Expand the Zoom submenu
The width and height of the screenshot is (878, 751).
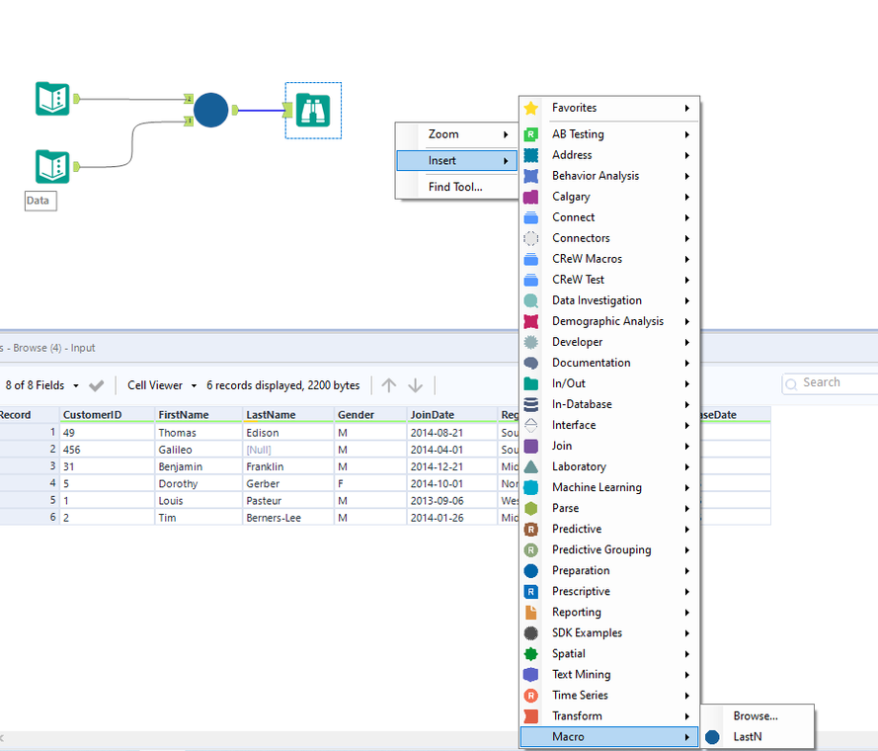455,134
